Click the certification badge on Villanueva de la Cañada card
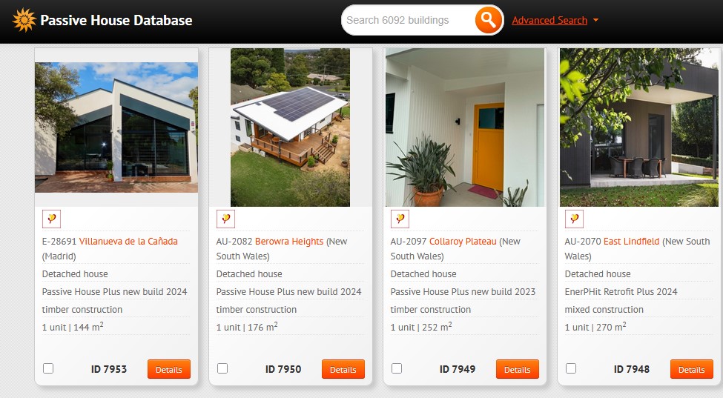Screen dimensions: 723x398 pos(51,219)
